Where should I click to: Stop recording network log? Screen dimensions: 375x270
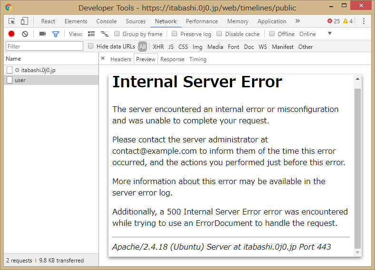tap(11, 34)
